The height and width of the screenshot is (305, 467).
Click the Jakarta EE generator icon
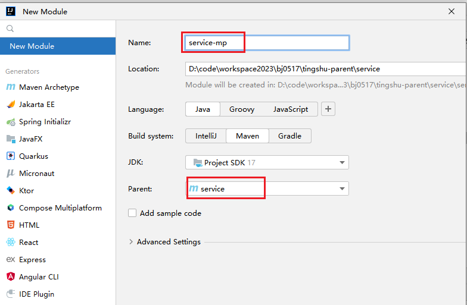(11, 105)
